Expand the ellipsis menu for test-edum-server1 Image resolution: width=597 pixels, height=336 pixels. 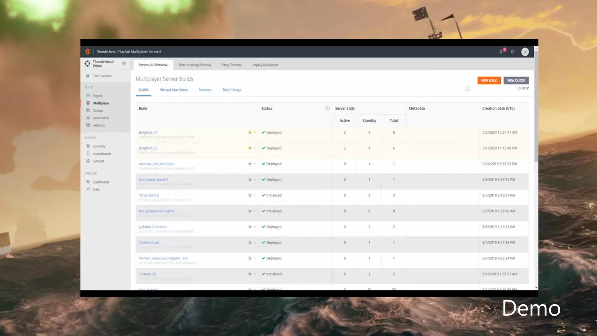click(x=254, y=180)
